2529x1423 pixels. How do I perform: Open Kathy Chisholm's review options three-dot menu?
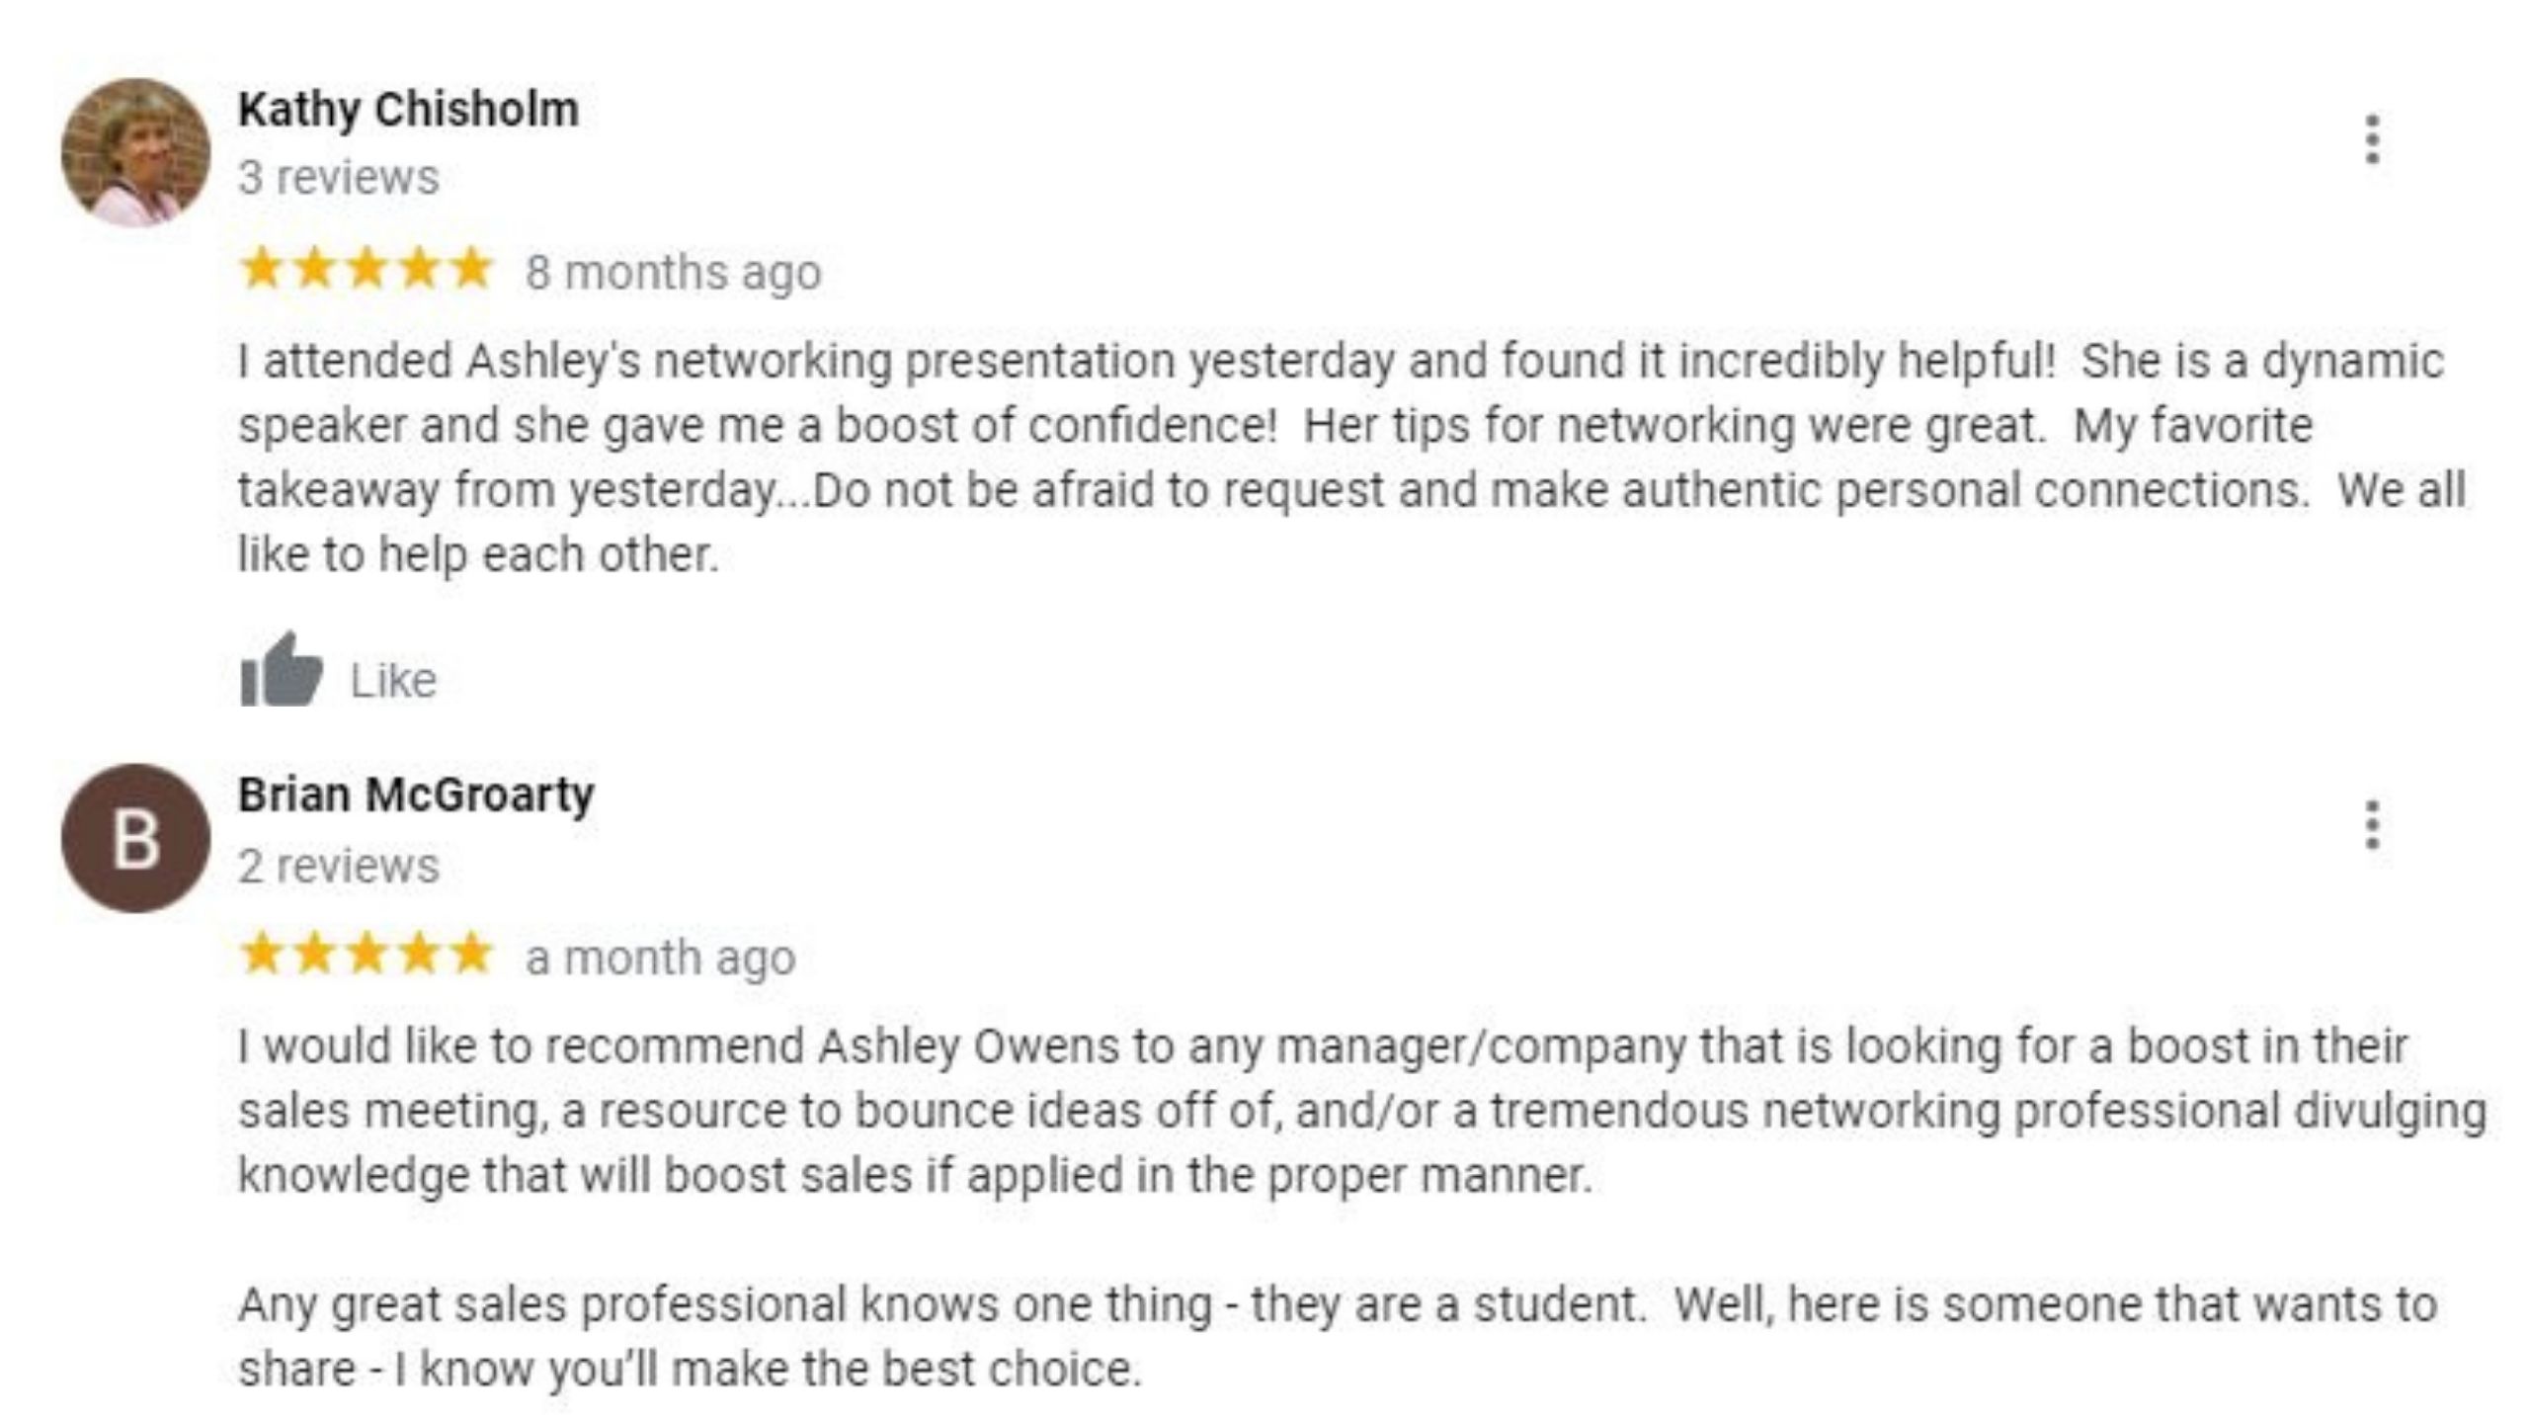2372,139
